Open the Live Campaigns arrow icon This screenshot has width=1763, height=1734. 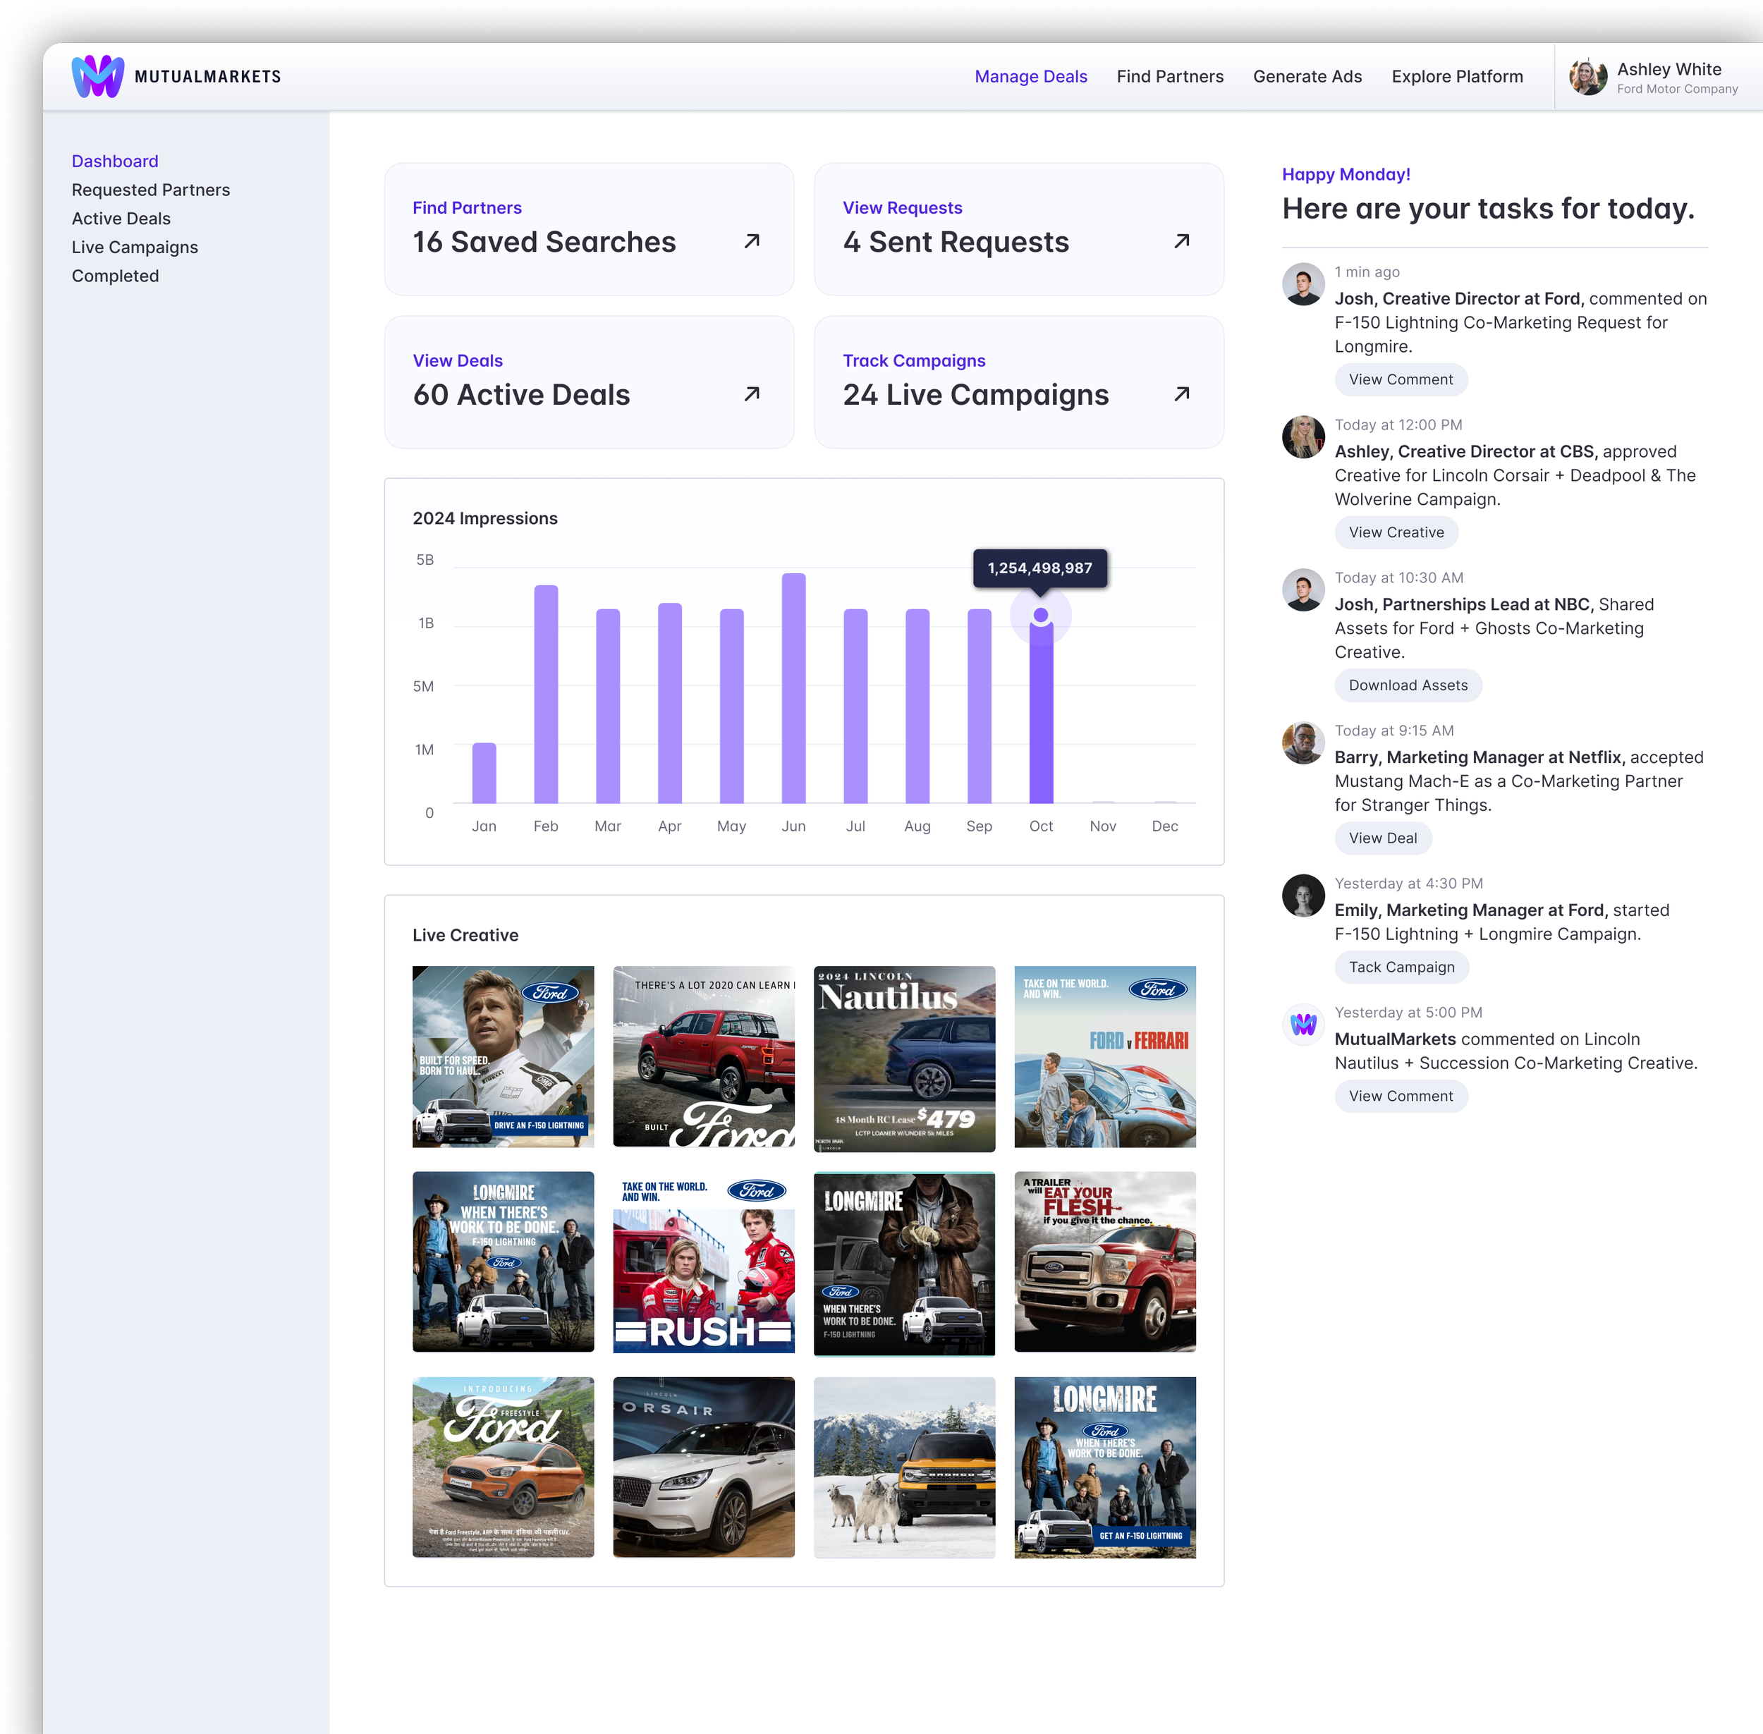pos(1181,394)
